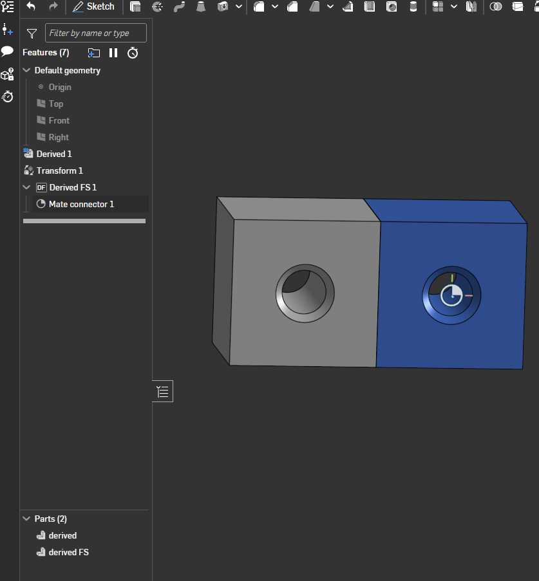Screen dimensions: 539x581
Task: Select the Sweep tool
Action: (179, 6)
